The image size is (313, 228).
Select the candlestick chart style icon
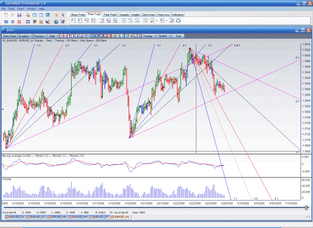point(118,36)
